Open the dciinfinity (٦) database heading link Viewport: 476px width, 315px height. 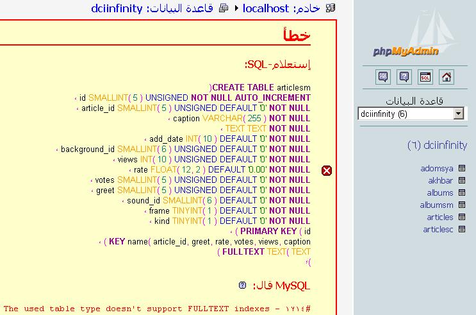437,145
